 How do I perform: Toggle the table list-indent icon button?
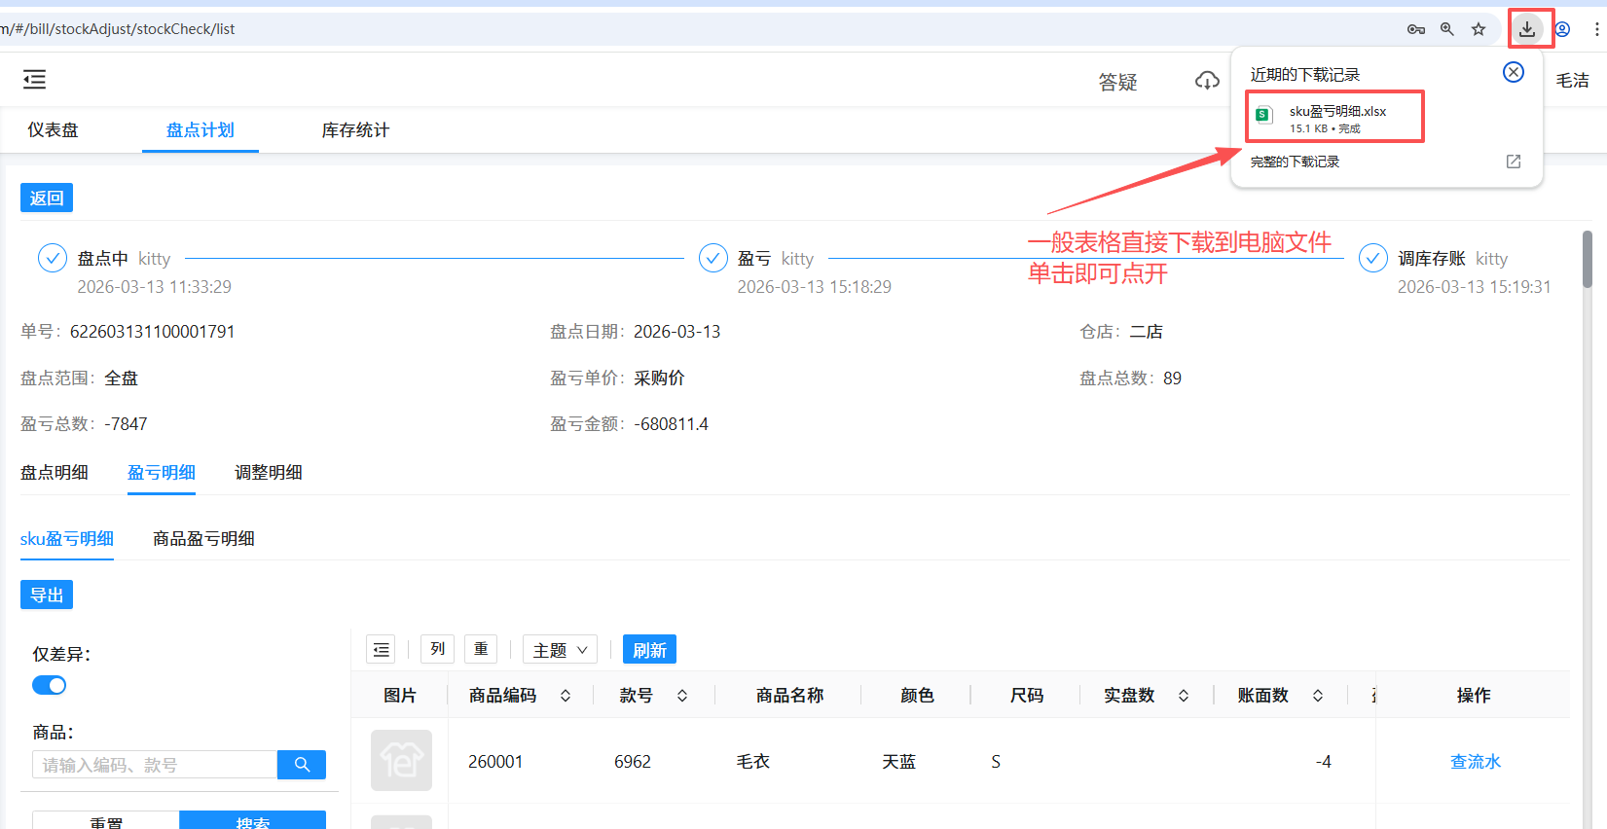coord(382,650)
